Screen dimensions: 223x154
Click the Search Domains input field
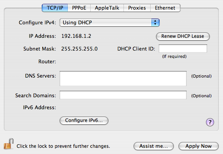(x=123, y=95)
